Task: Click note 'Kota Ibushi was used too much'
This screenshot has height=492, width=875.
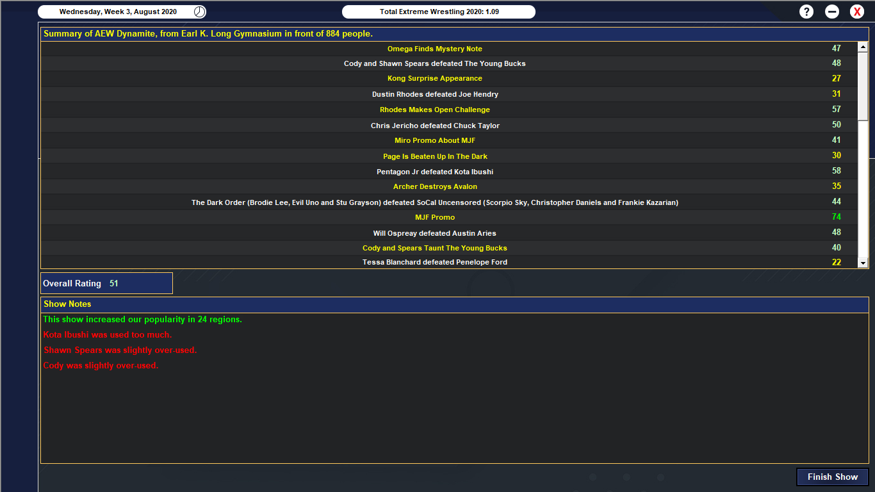Action: [108, 334]
